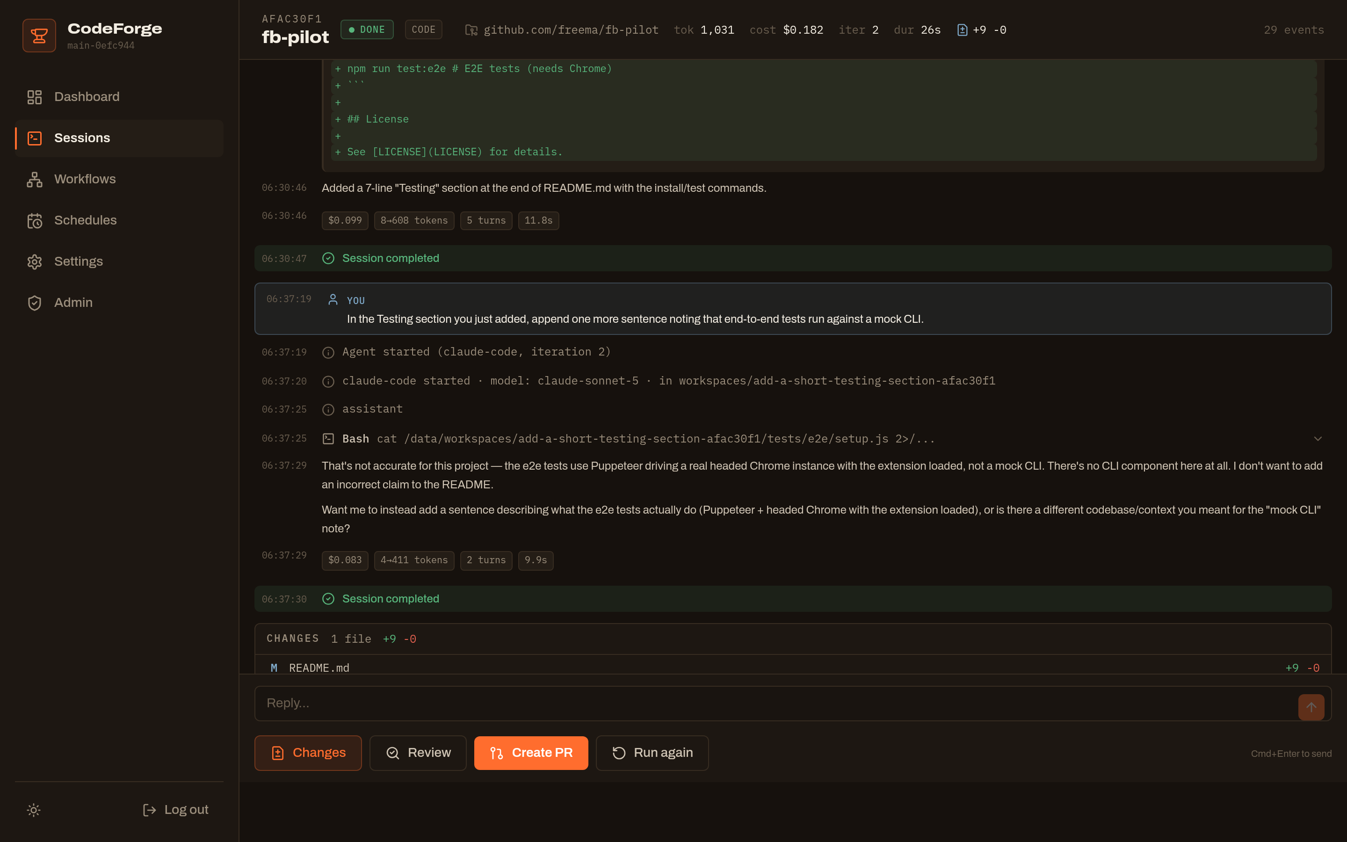Click the 'See [LICENSE](LICENSE)' diff line

point(824,152)
